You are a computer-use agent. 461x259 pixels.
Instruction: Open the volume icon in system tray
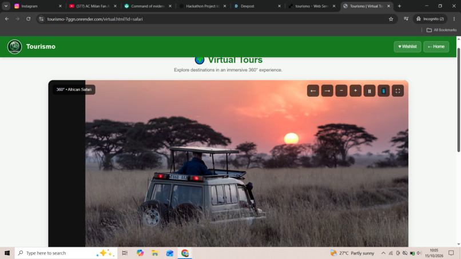[x=419, y=253]
